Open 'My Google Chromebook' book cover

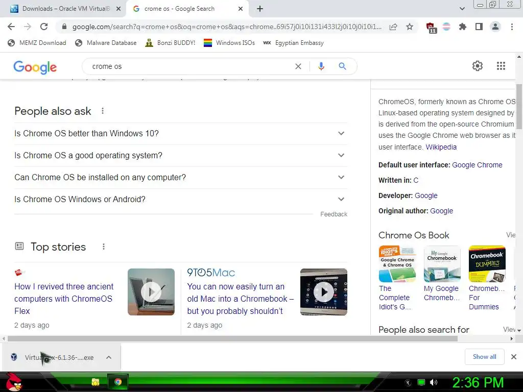coord(442,264)
